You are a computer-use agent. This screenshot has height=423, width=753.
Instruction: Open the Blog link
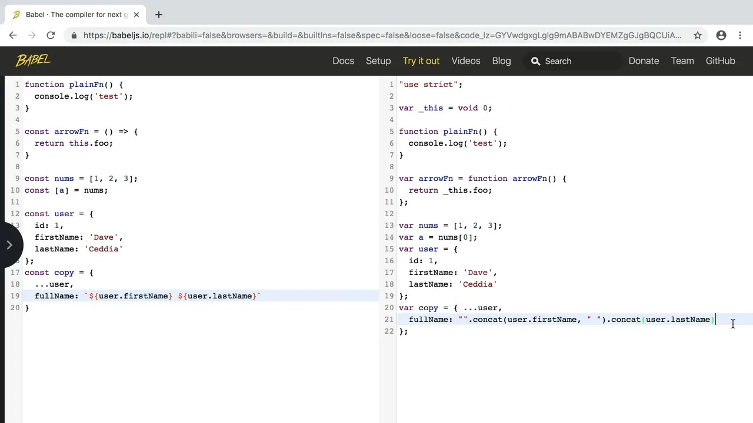click(501, 61)
